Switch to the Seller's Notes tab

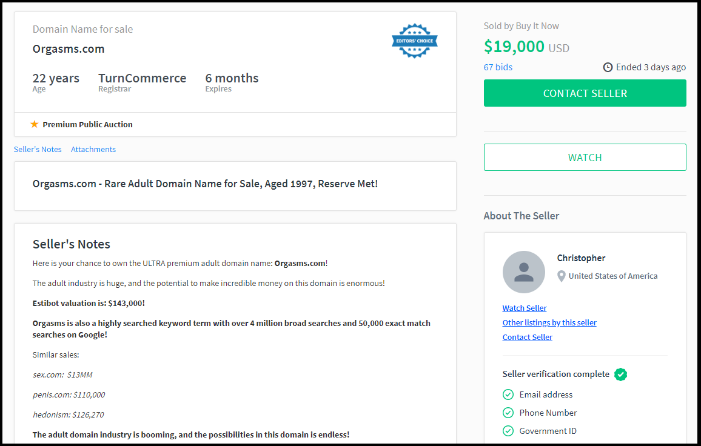38,149
